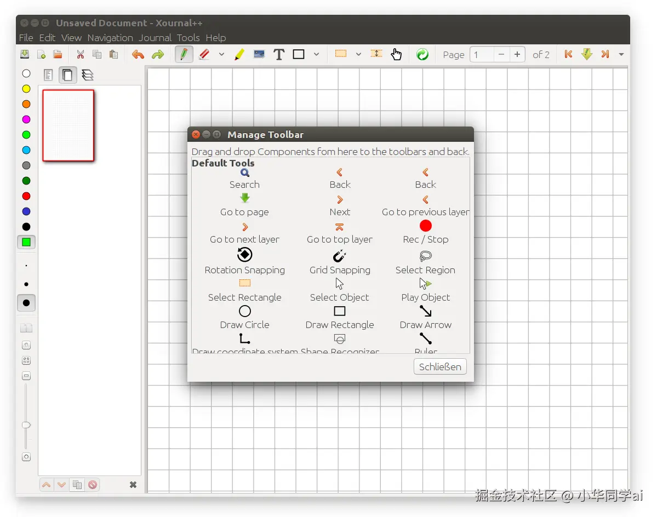Jump to the first page
Viewport: 657px width, 517px height.
point(569,54)
